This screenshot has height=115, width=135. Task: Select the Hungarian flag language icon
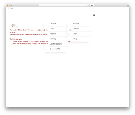click(x=94, y=15)
